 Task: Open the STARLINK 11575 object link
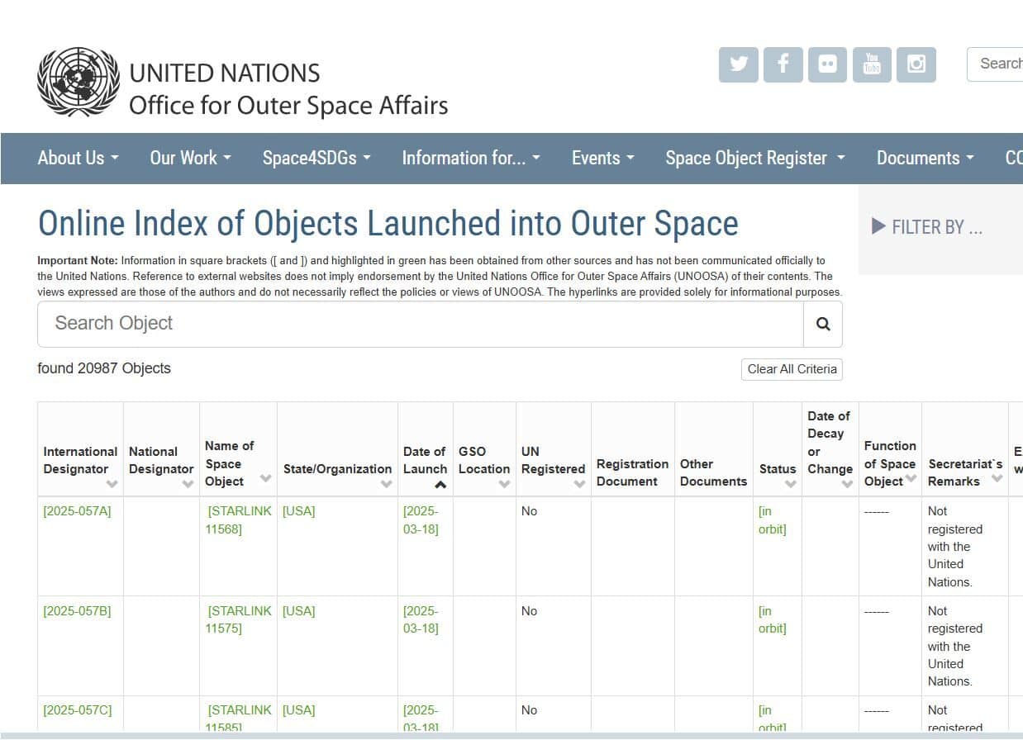(239, 619)
